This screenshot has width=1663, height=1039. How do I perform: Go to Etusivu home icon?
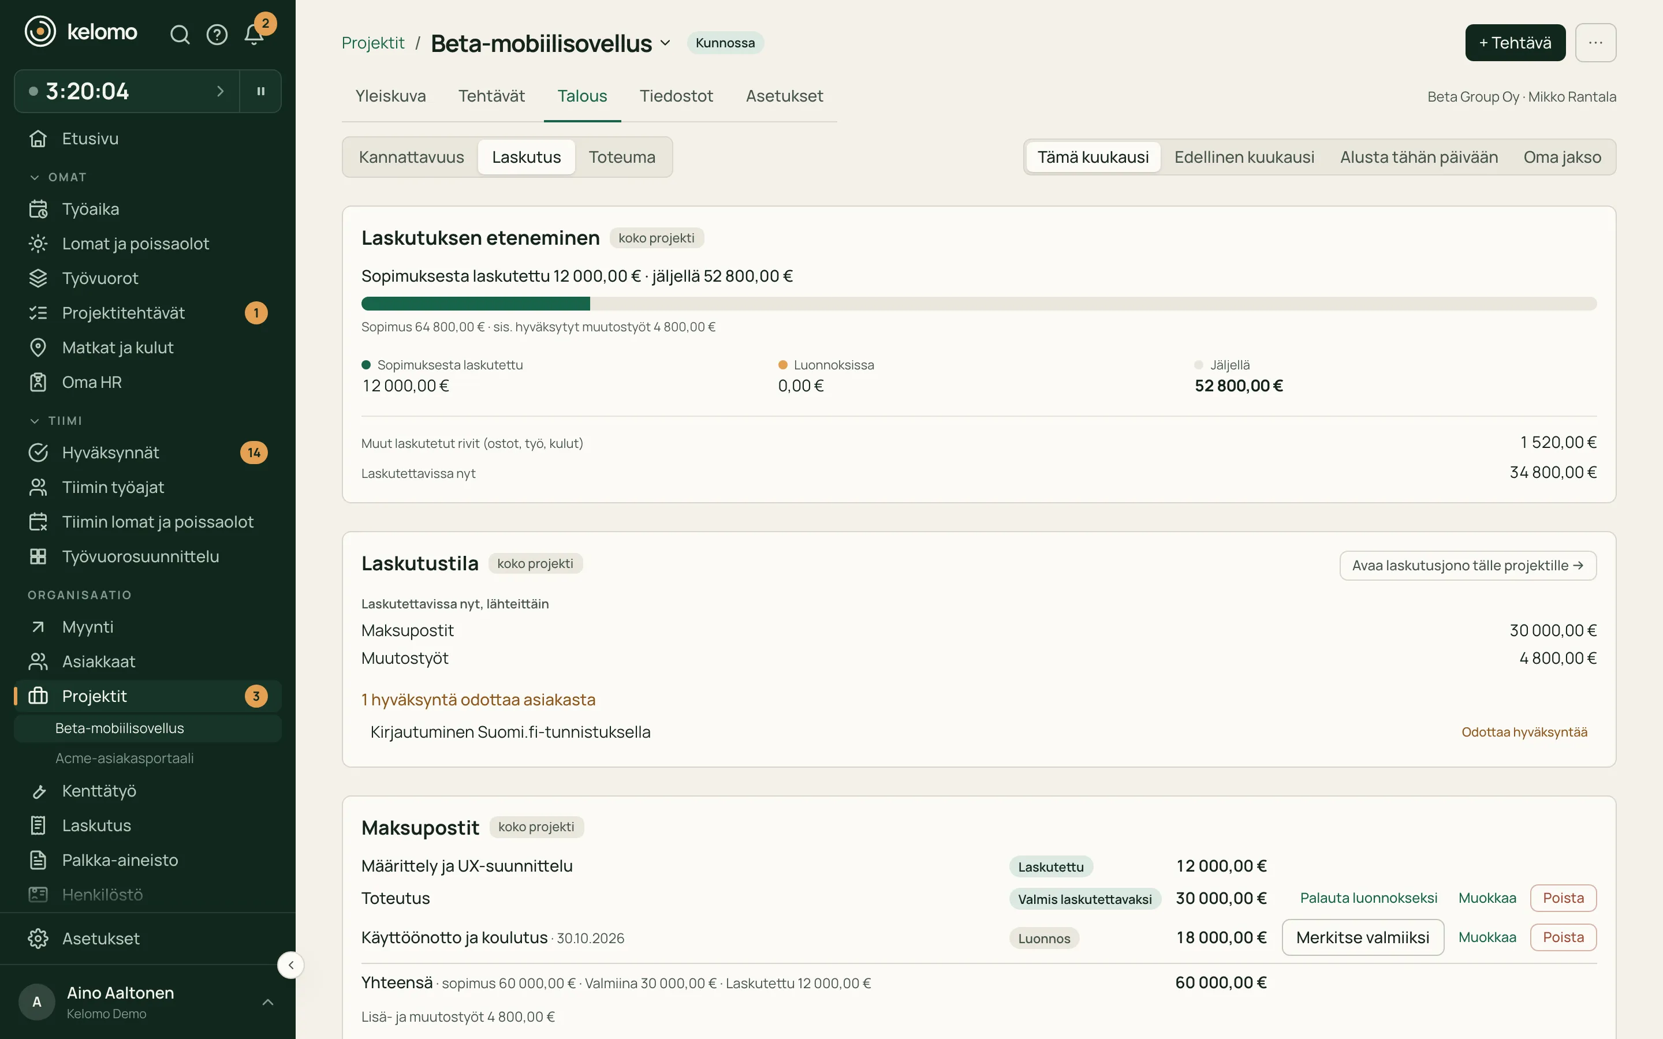click(39, 139)
